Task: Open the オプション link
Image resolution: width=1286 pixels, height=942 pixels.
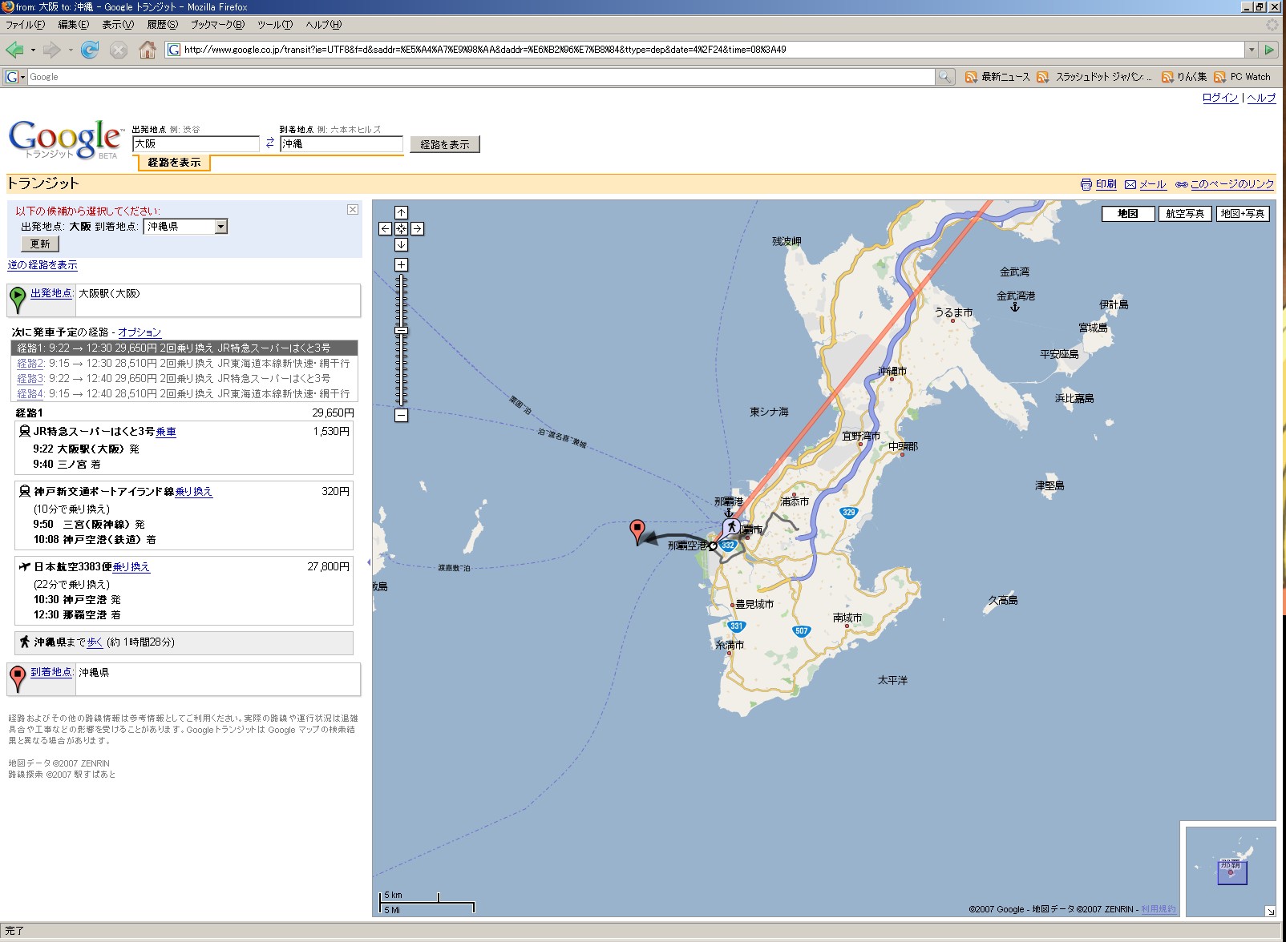Action: (x=140, y=332)
